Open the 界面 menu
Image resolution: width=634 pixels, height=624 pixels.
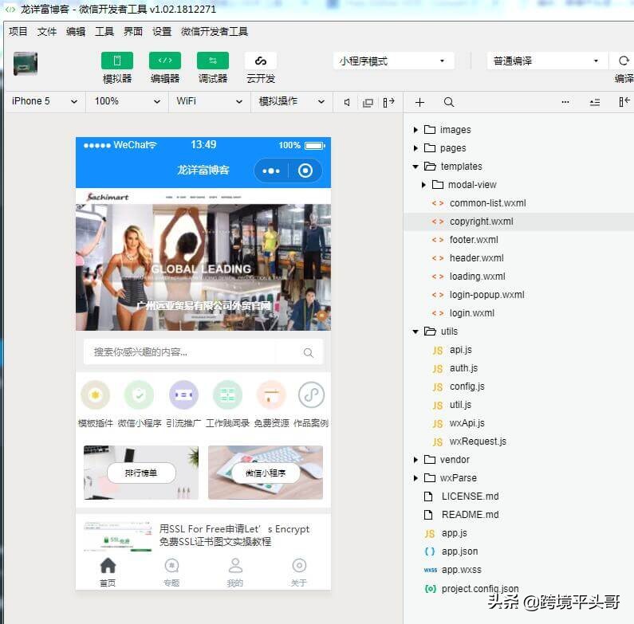pyautogui.click(x=133, y=32)
